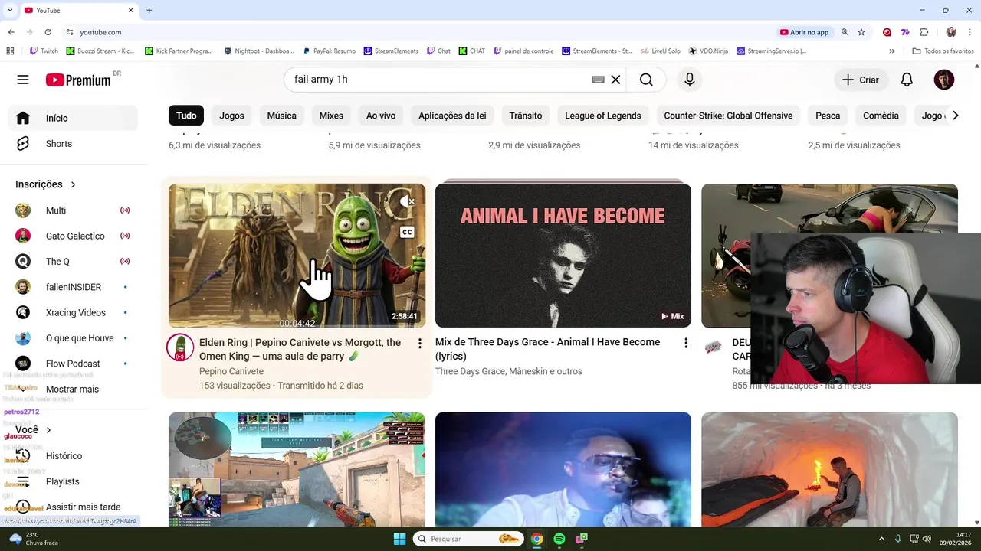Open a new browser tab with plus
Screen dimensions: 981x551
click(149, 11)
